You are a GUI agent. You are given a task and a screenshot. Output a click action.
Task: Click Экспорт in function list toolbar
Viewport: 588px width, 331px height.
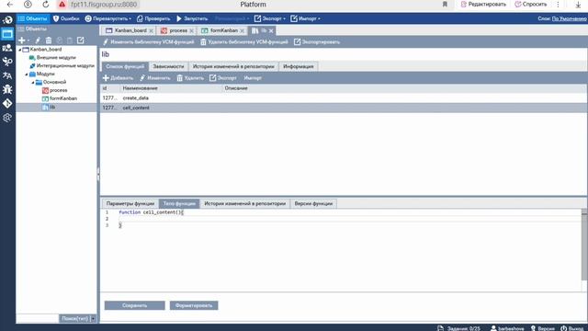coord(223,78)
